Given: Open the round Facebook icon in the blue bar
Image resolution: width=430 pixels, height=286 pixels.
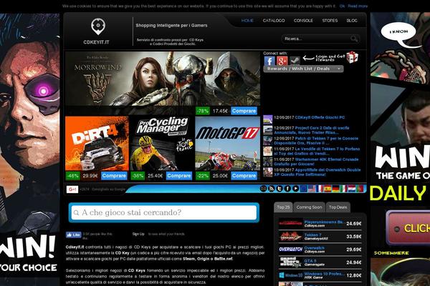Looking at the screenshot, I should tap(287, 189).
